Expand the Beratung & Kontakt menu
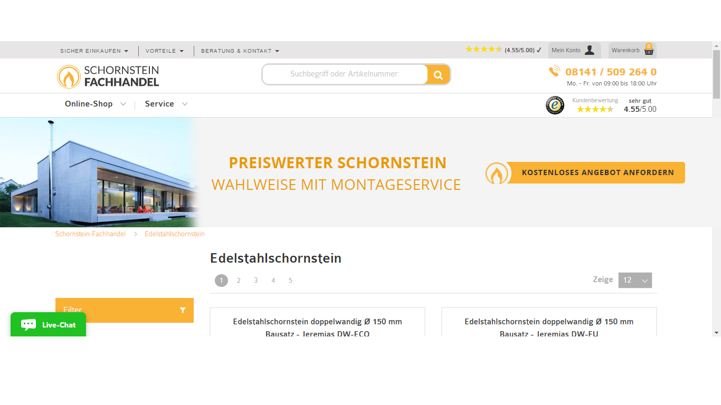Image resolution: width=721 pixels, height=405 pixels. [236, 51]
